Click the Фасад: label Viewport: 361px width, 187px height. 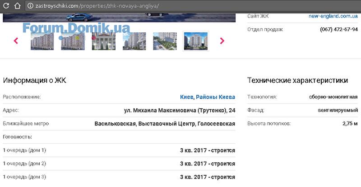(x=255, y=110)
